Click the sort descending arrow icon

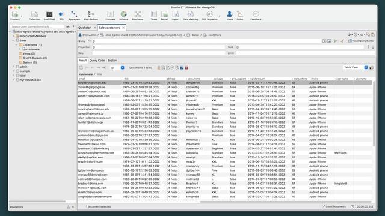coord(373,47)
